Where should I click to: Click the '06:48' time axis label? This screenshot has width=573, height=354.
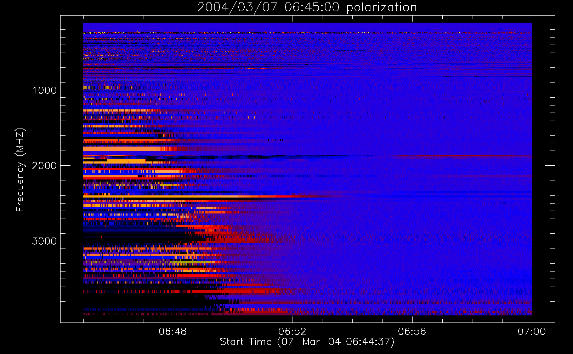pyautogui.click(x=173, y=332)
